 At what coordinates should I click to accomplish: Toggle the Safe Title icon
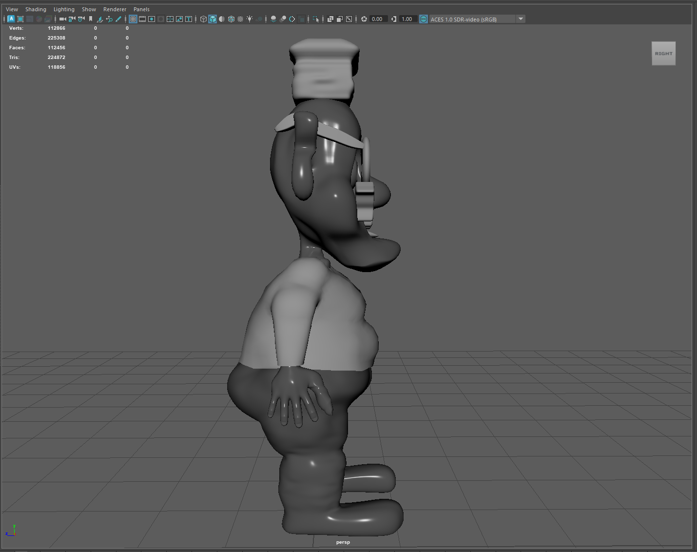(x=189, y=19)
